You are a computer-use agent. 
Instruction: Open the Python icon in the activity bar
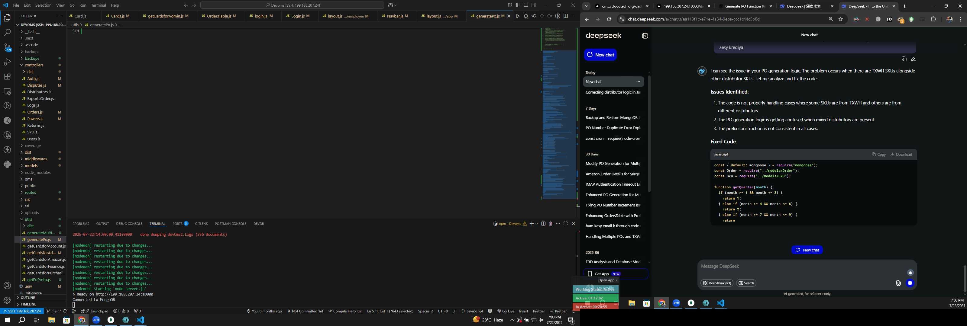click(7, 164)
